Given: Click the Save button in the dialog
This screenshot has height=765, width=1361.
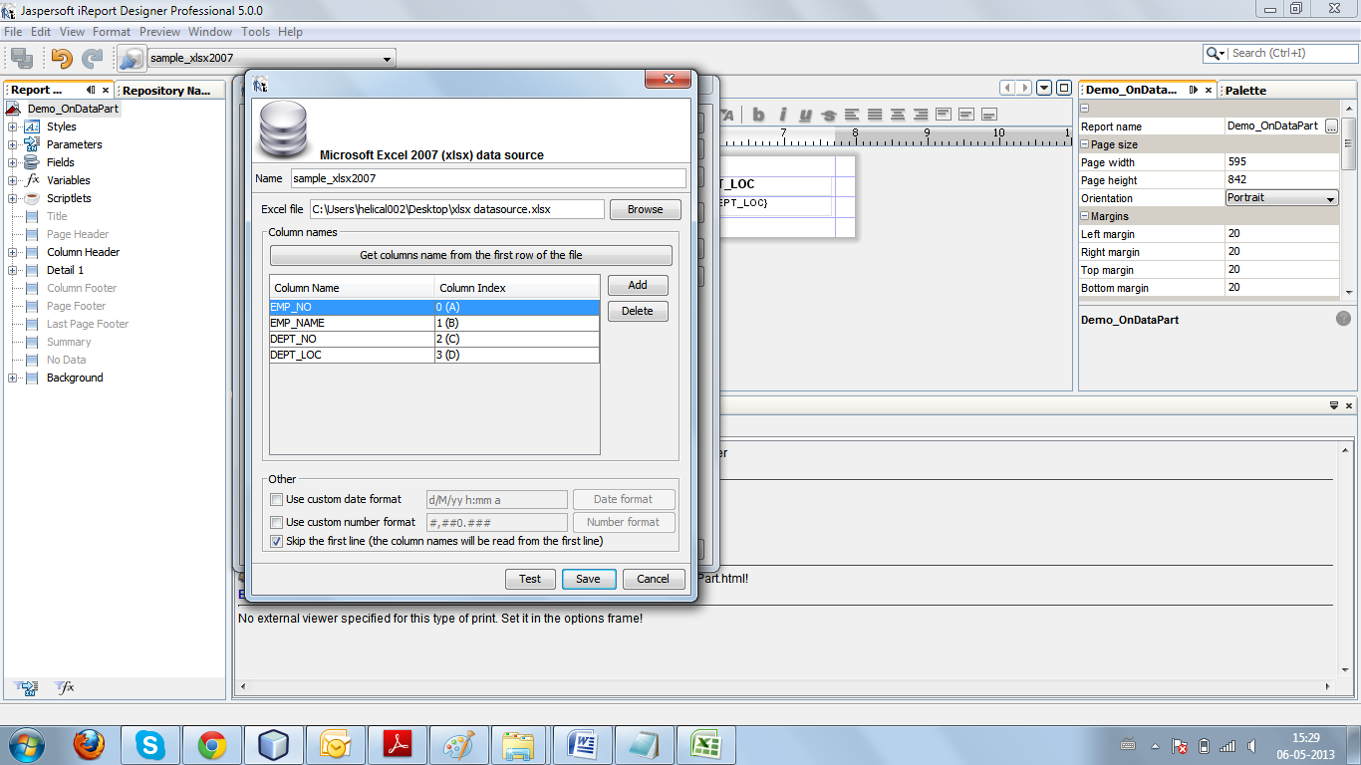Looking at the screenshot, I should (588, 579).
